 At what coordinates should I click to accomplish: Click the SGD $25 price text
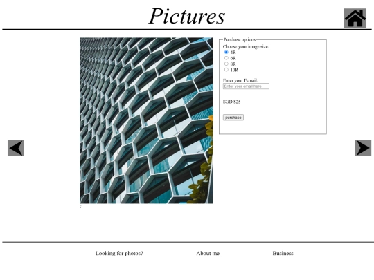231,102
